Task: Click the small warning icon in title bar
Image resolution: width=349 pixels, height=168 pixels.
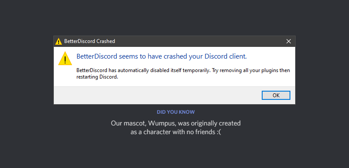Action: 58,41
